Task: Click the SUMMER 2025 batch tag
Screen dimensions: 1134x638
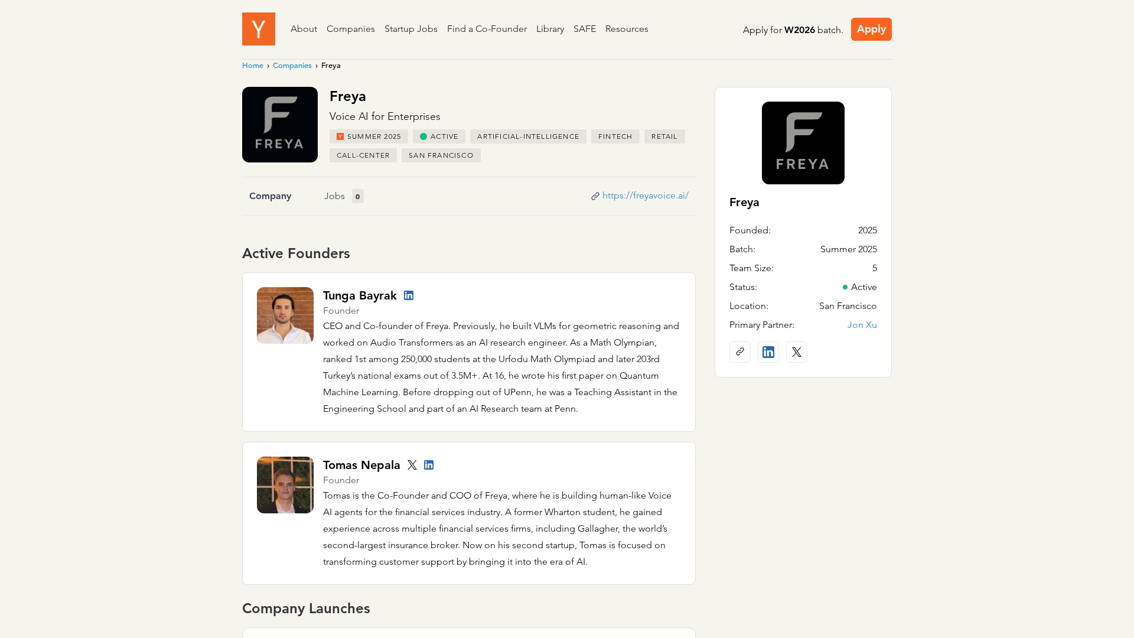Action: coord(369,136)
